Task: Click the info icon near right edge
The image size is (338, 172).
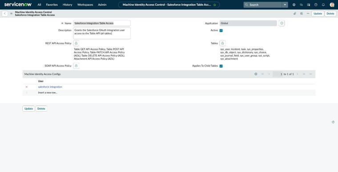Action: coord(333,122)
